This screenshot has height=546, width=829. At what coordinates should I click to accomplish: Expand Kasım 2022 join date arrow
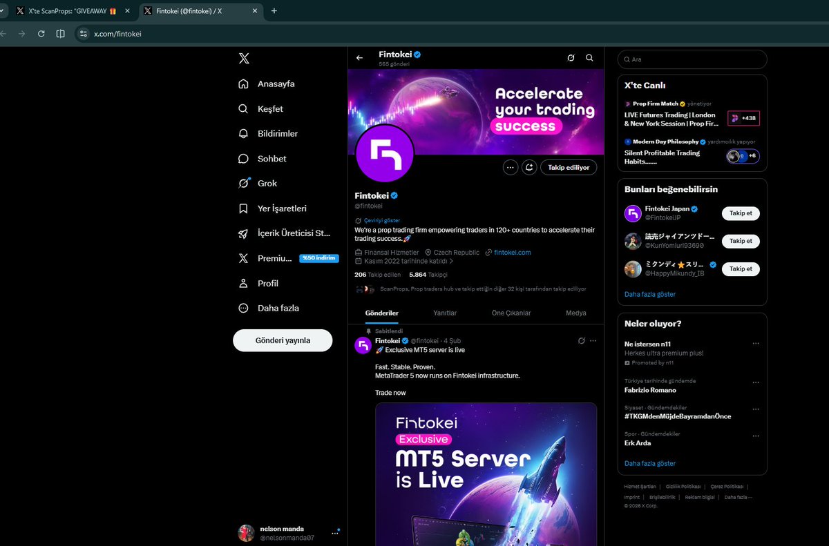(451, 262)
